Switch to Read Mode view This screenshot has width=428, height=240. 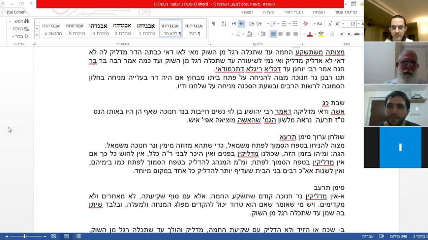79,236
